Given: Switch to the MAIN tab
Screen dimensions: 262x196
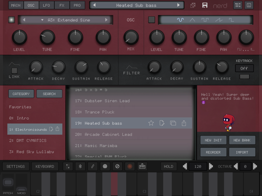Looking at the screenshot, I should tap(16, 5).
